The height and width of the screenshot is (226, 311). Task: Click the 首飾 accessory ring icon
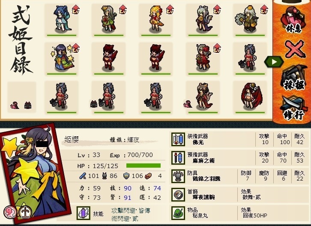pos(178,194)
